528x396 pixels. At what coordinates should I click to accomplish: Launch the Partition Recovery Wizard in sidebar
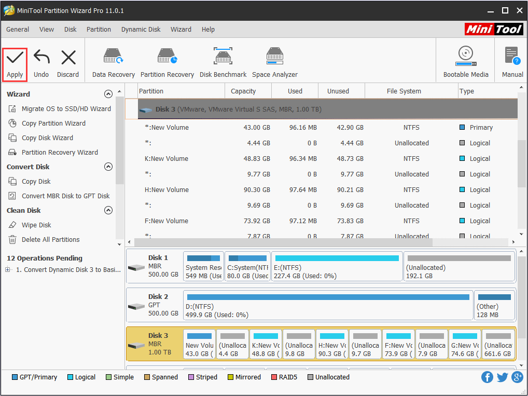pos(53,153)
